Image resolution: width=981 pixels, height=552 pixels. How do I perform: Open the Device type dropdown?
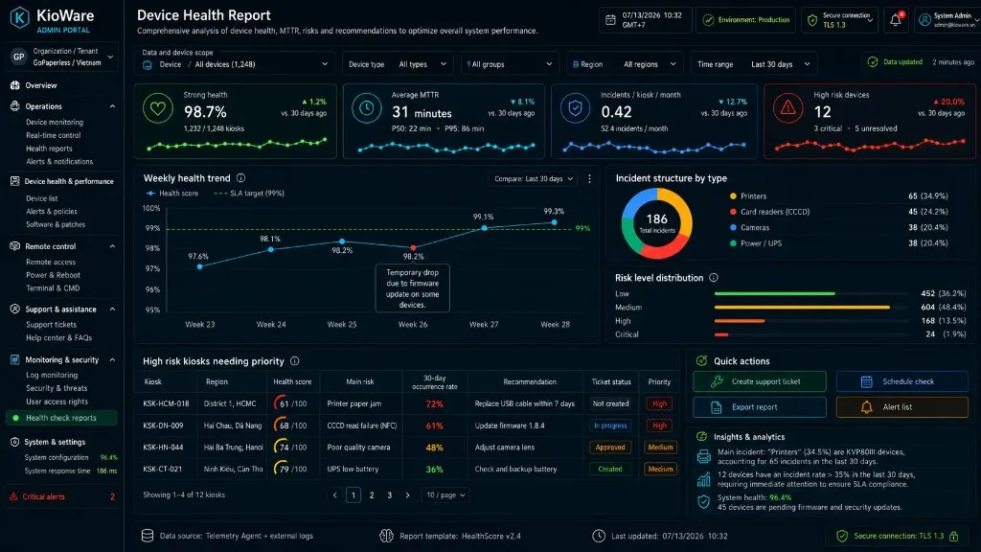(398, 64)
